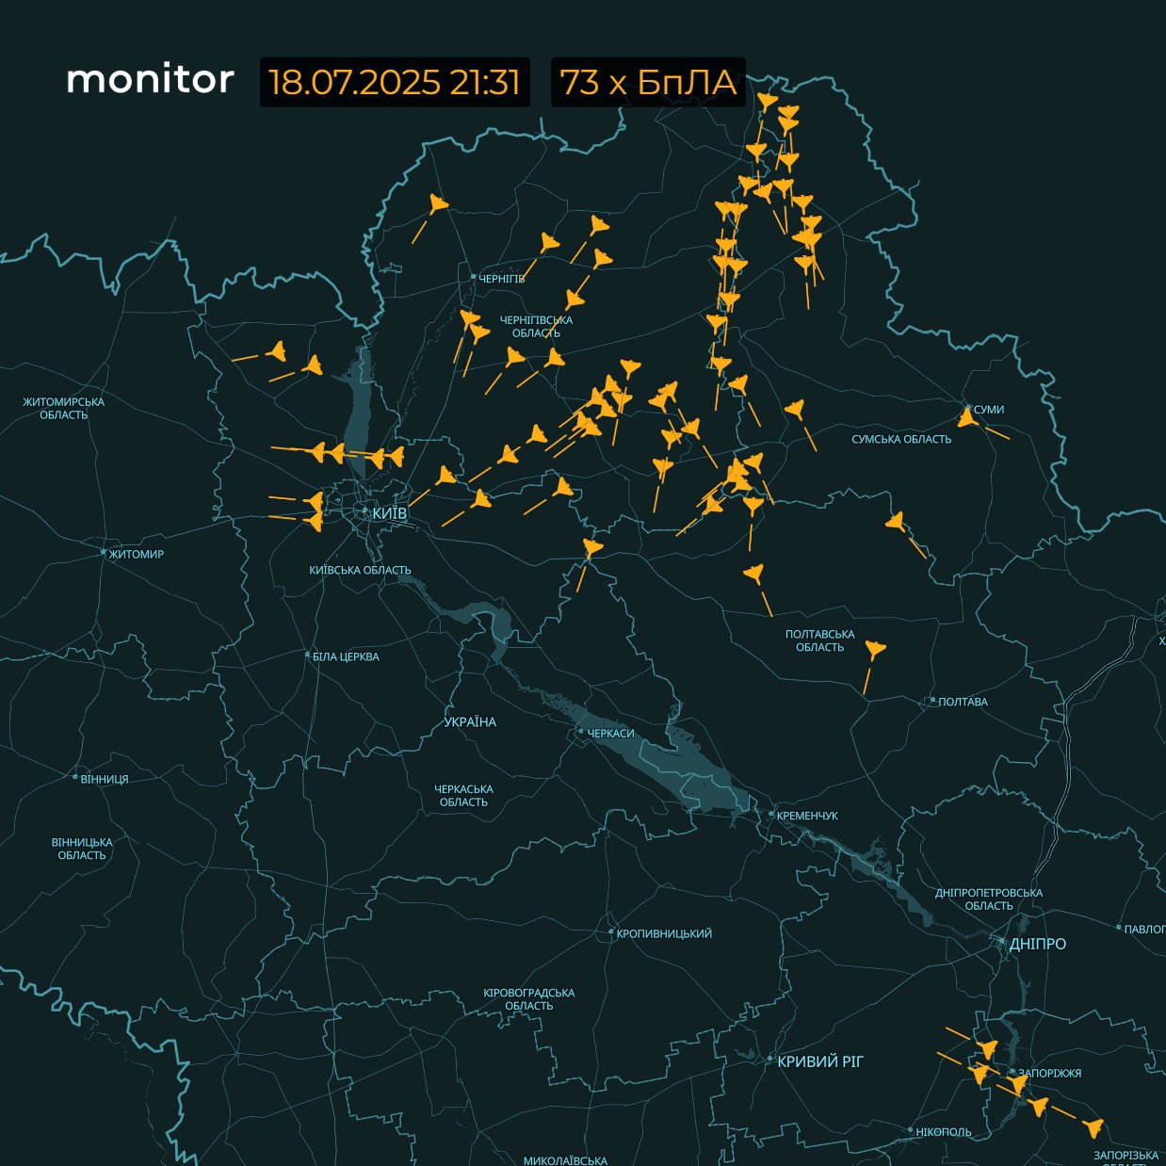
Task: Click the ЖИТОМИРСЬКА ОБЛАСТЬ region label
Action: pyautogui.click(x=64, y=409)
